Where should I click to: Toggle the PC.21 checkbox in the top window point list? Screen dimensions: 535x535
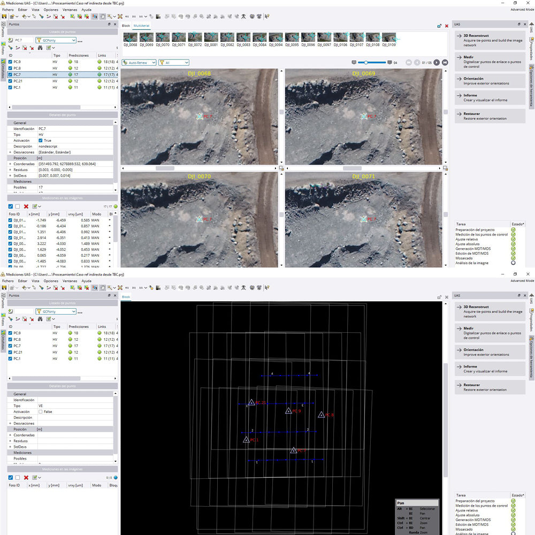10,81
